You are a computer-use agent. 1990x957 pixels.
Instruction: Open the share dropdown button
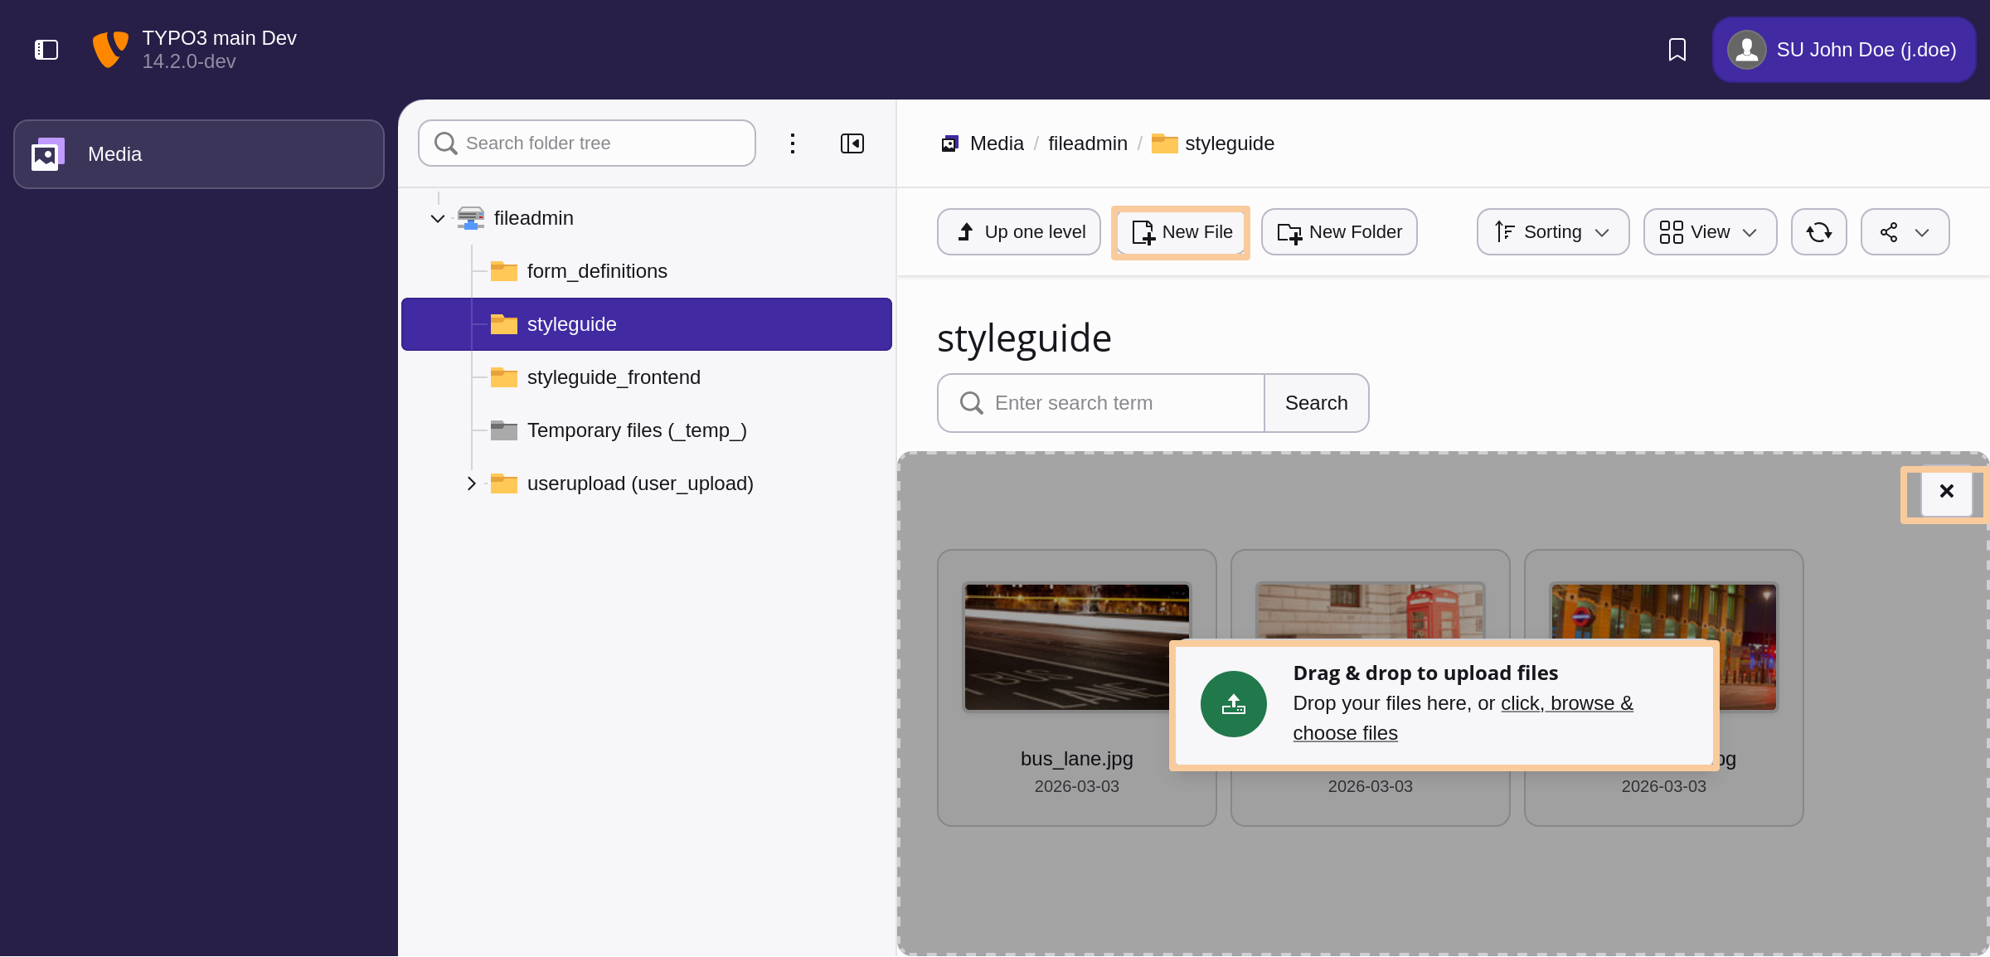pyautogui.click(x=1905, y=232)
